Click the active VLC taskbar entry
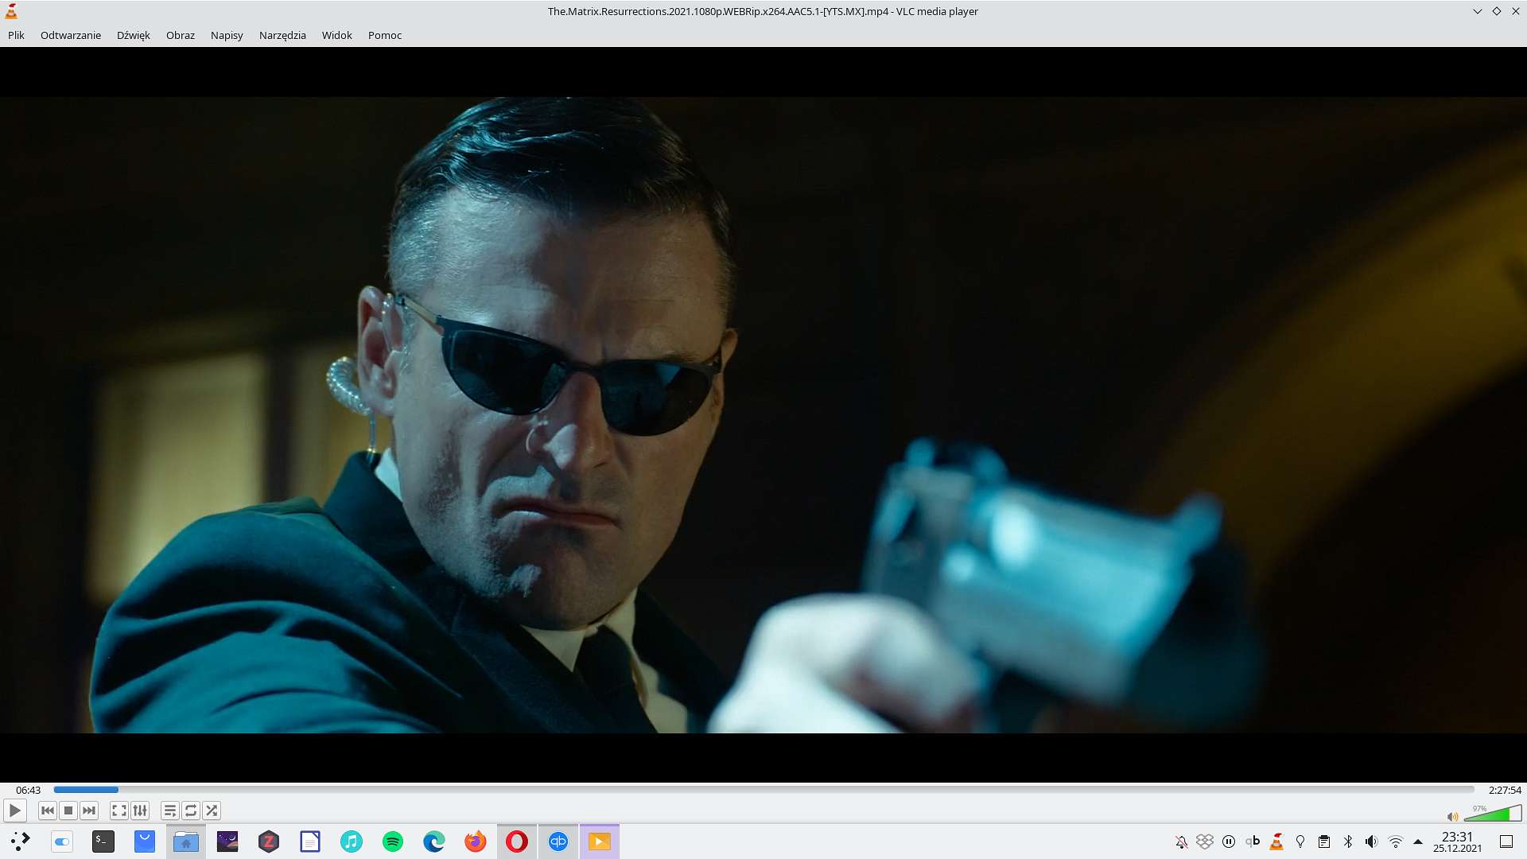1527x859 pixels. pyautogui.click(x=600, y=842)
